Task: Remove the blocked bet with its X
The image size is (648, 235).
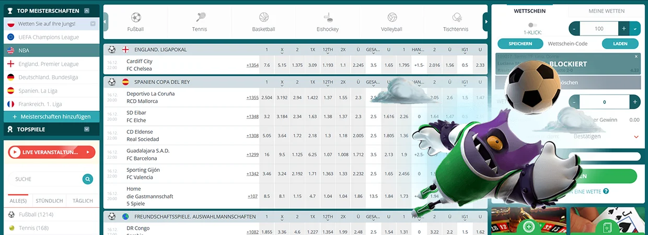Action: coord(636,56)
